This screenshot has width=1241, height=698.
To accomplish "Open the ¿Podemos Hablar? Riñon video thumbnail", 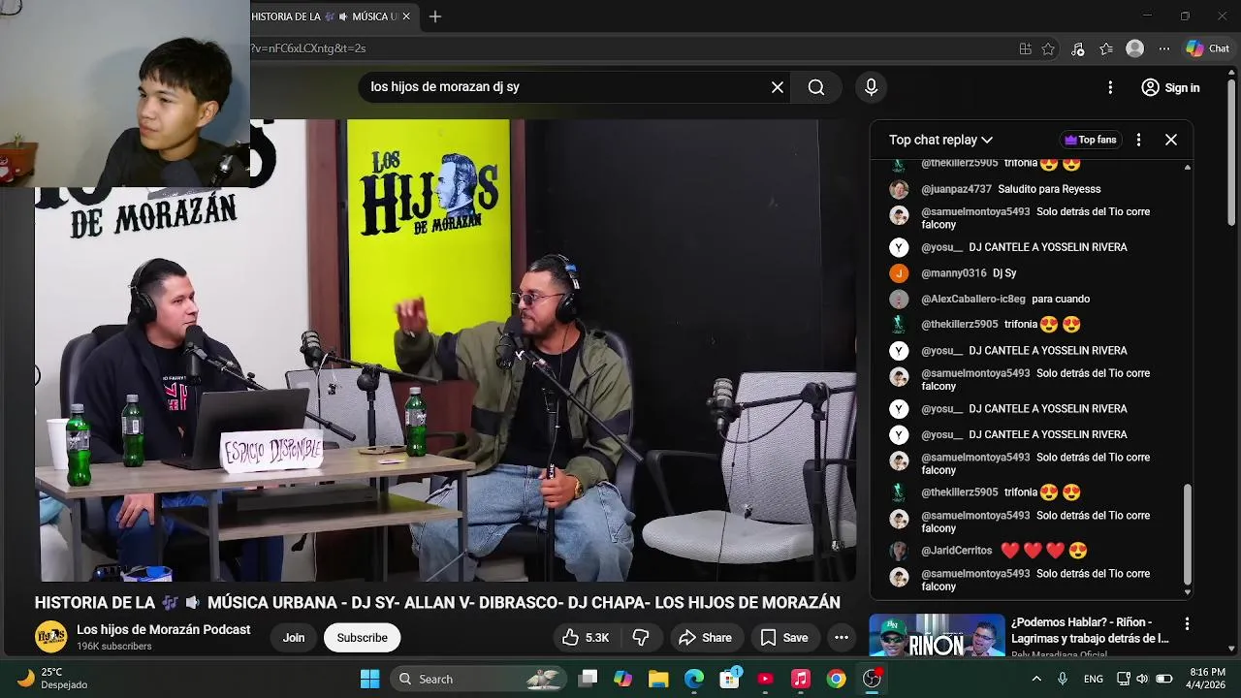I will tap(937, 636).
